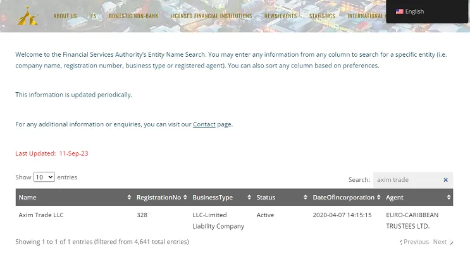Click the Last Updated 11-Sep-23 text
Viewport: 470px width, 262px height.
(x=52, y=153)
